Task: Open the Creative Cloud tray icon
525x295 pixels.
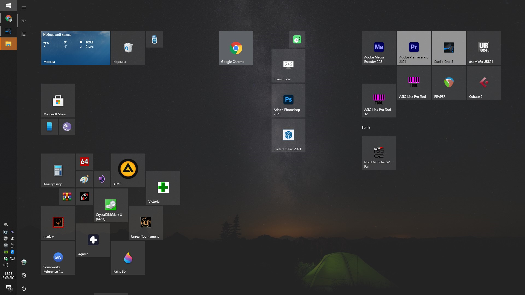Action: [x=12, y=238]
